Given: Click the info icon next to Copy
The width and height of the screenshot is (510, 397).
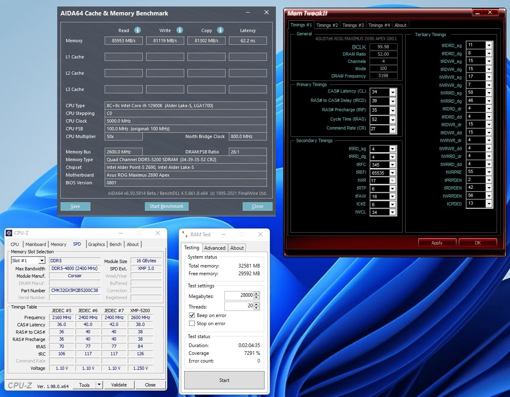Looking at the screenshot, I should 220,30.
